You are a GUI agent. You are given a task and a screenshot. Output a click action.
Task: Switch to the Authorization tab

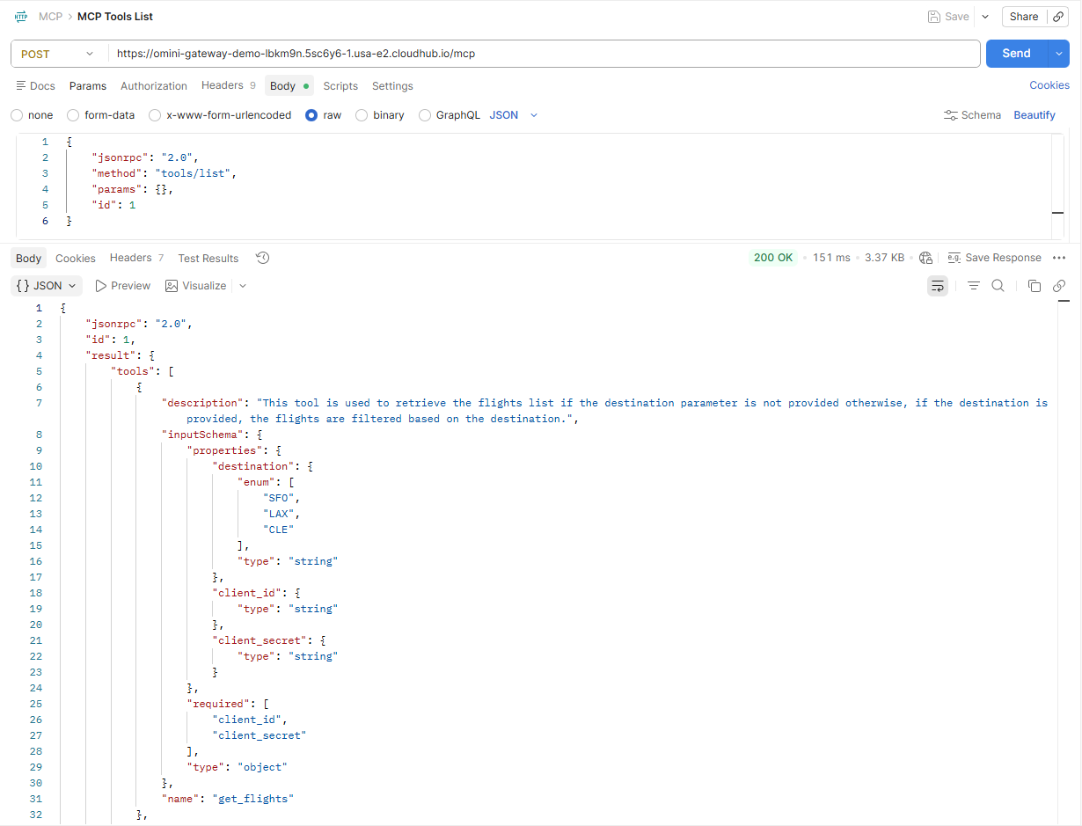[x=154, y=86]
